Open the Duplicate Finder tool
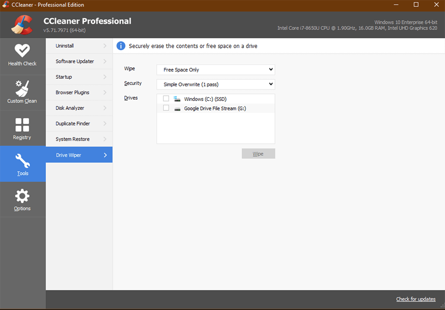This screenshot has width=445, height=310. pos(79,123)
